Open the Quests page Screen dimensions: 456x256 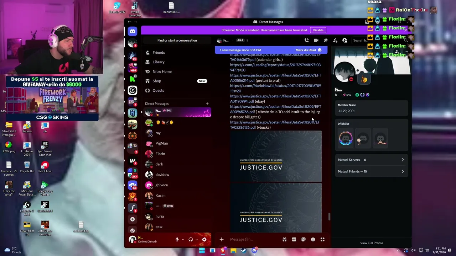[177, 90]
